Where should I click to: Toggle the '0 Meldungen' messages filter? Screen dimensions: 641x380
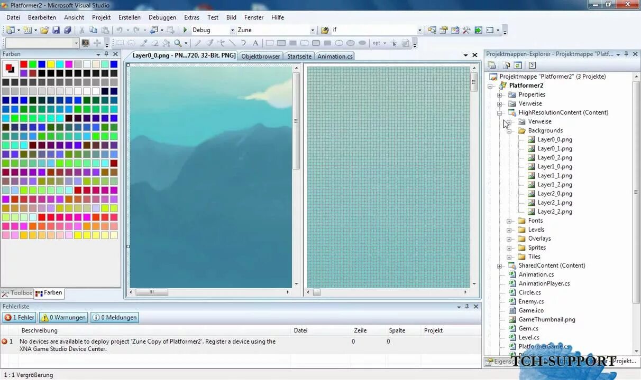(x=115, y=317)
